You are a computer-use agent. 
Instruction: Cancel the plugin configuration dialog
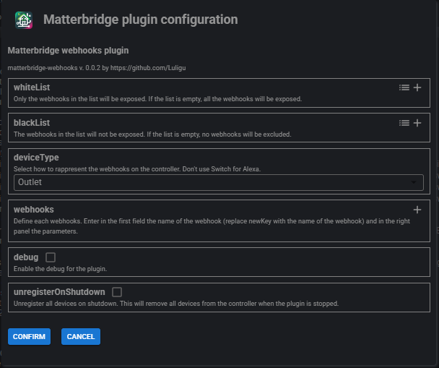pos(81,337)
